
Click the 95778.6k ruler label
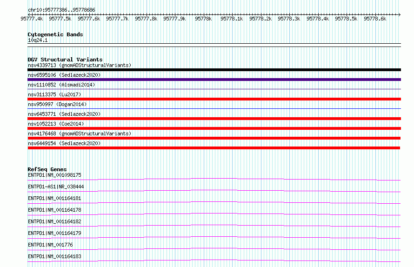pos(375,19)
